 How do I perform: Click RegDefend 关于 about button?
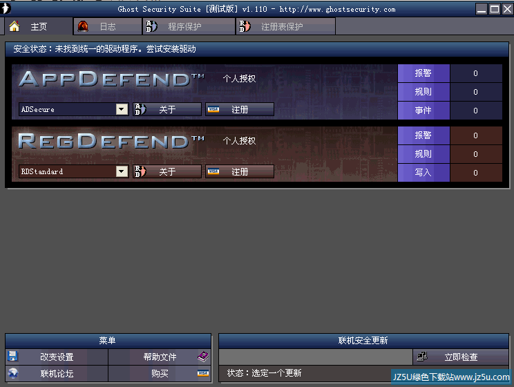(x=167, y=171)
